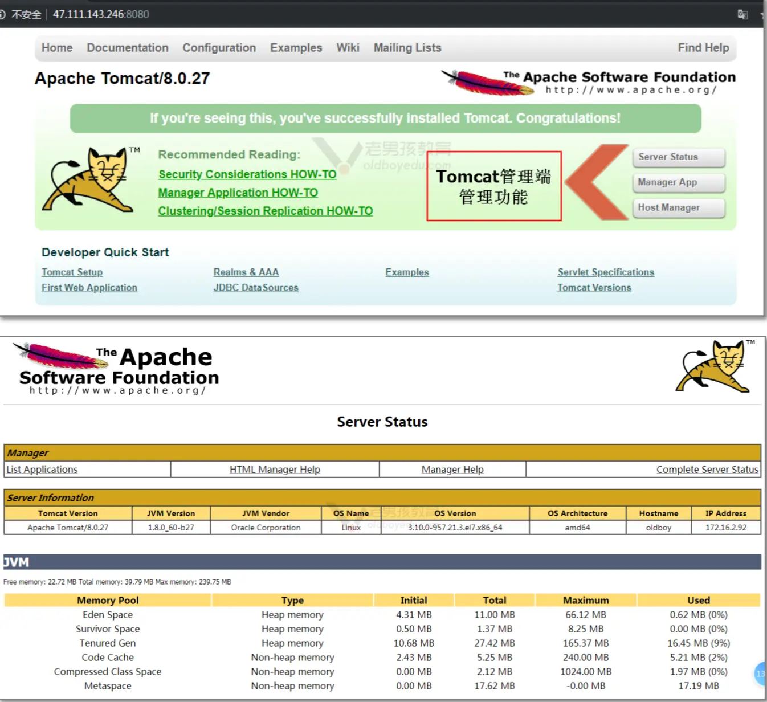Click the Apache Tomcat/8.0.27 page heading
The height and width of the screenshot is (702, 767).
tap(123, 78)
